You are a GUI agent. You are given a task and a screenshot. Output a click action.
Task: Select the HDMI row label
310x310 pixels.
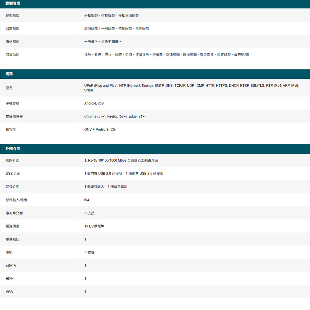pyautogui.click(x=10, y=279)
